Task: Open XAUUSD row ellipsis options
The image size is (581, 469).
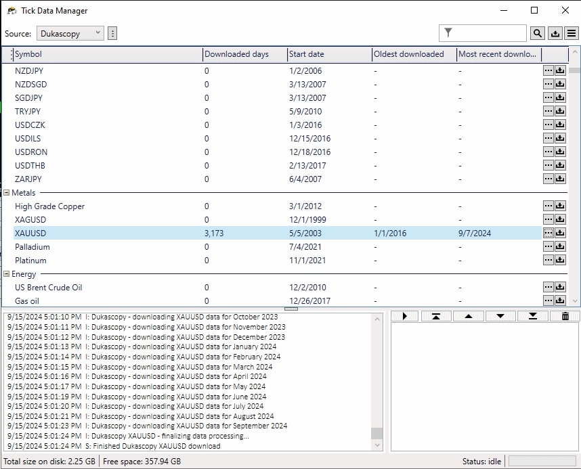Action: (548, 233)
